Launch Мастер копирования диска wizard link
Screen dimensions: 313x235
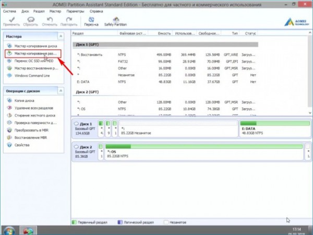coord(35,46)
